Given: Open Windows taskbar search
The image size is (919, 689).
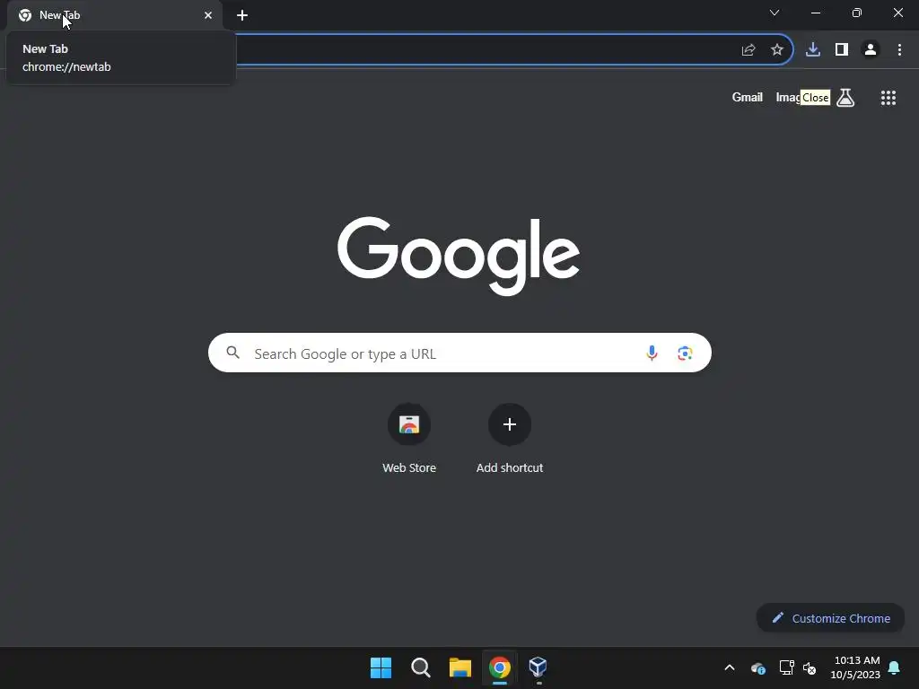Looking at the screenshot, I should pos(421,667).
